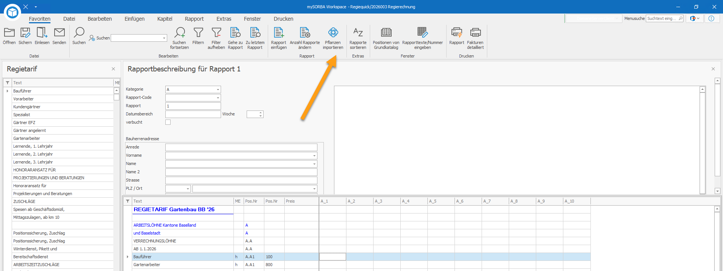Save using the Sichern icon
723x271 pixels.
[25, 36]
